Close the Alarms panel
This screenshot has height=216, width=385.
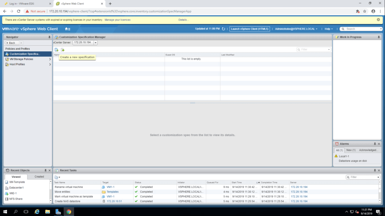(x=379, y=144)
